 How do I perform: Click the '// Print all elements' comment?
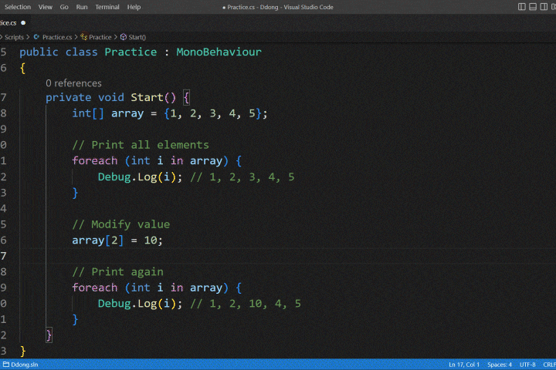[141, 145]
